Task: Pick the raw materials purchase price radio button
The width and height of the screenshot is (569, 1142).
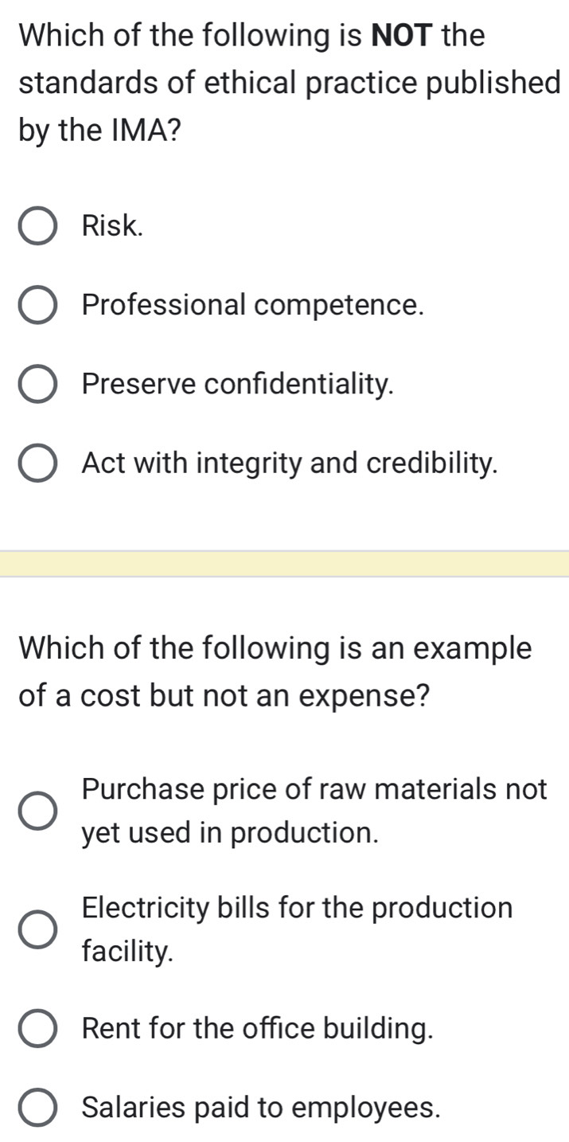Action: pos(37,811)
